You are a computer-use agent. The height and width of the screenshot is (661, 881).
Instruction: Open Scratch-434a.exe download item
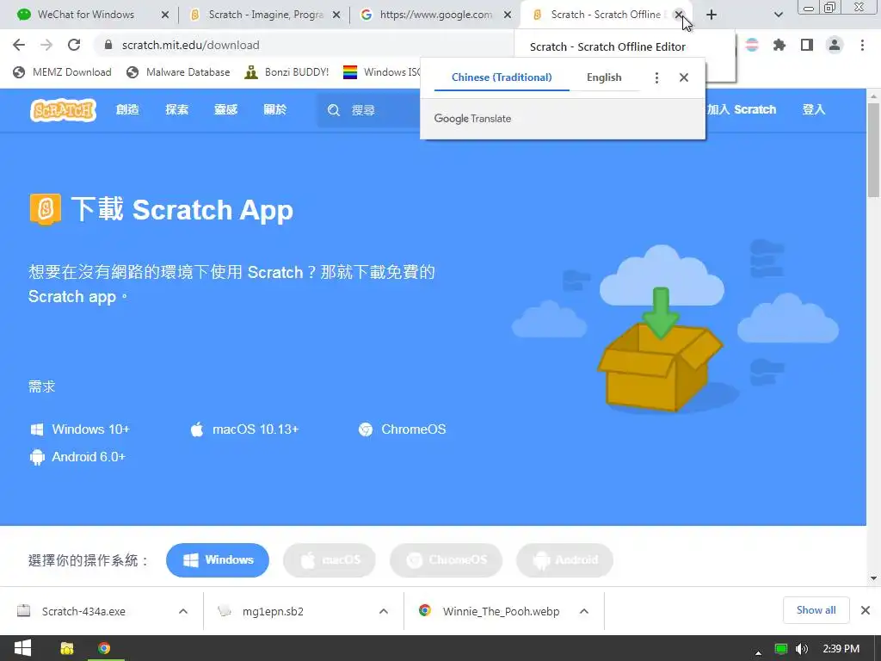[83, 611]
